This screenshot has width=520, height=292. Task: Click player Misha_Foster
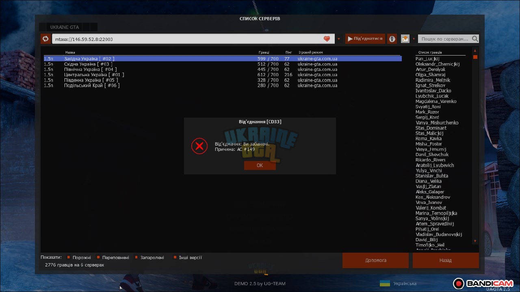pos(429,144)
